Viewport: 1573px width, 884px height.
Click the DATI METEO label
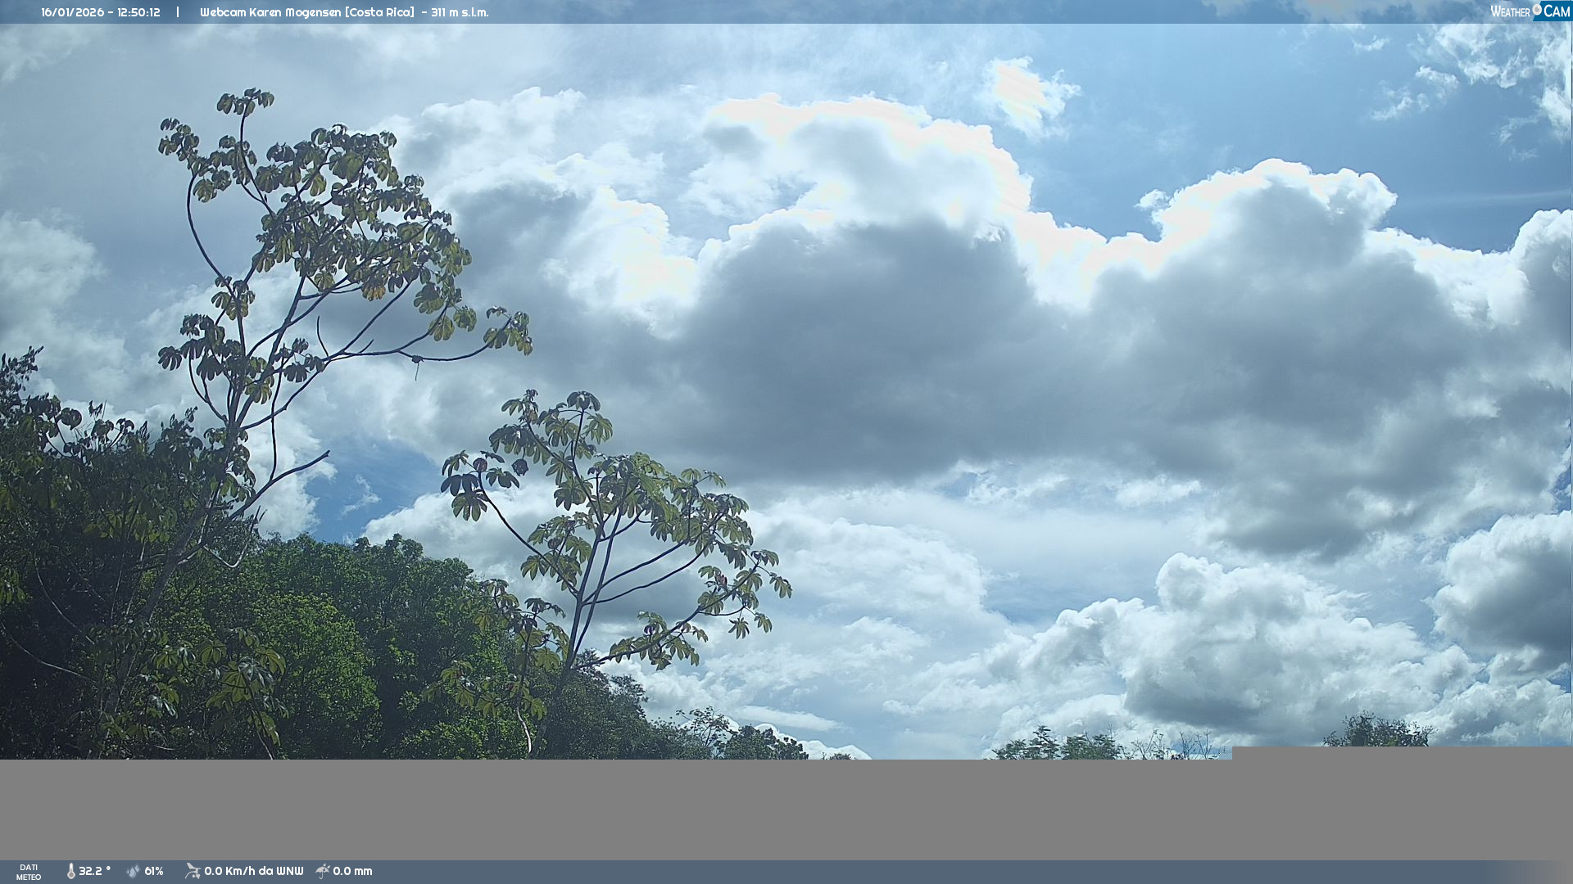click(29, 873)
